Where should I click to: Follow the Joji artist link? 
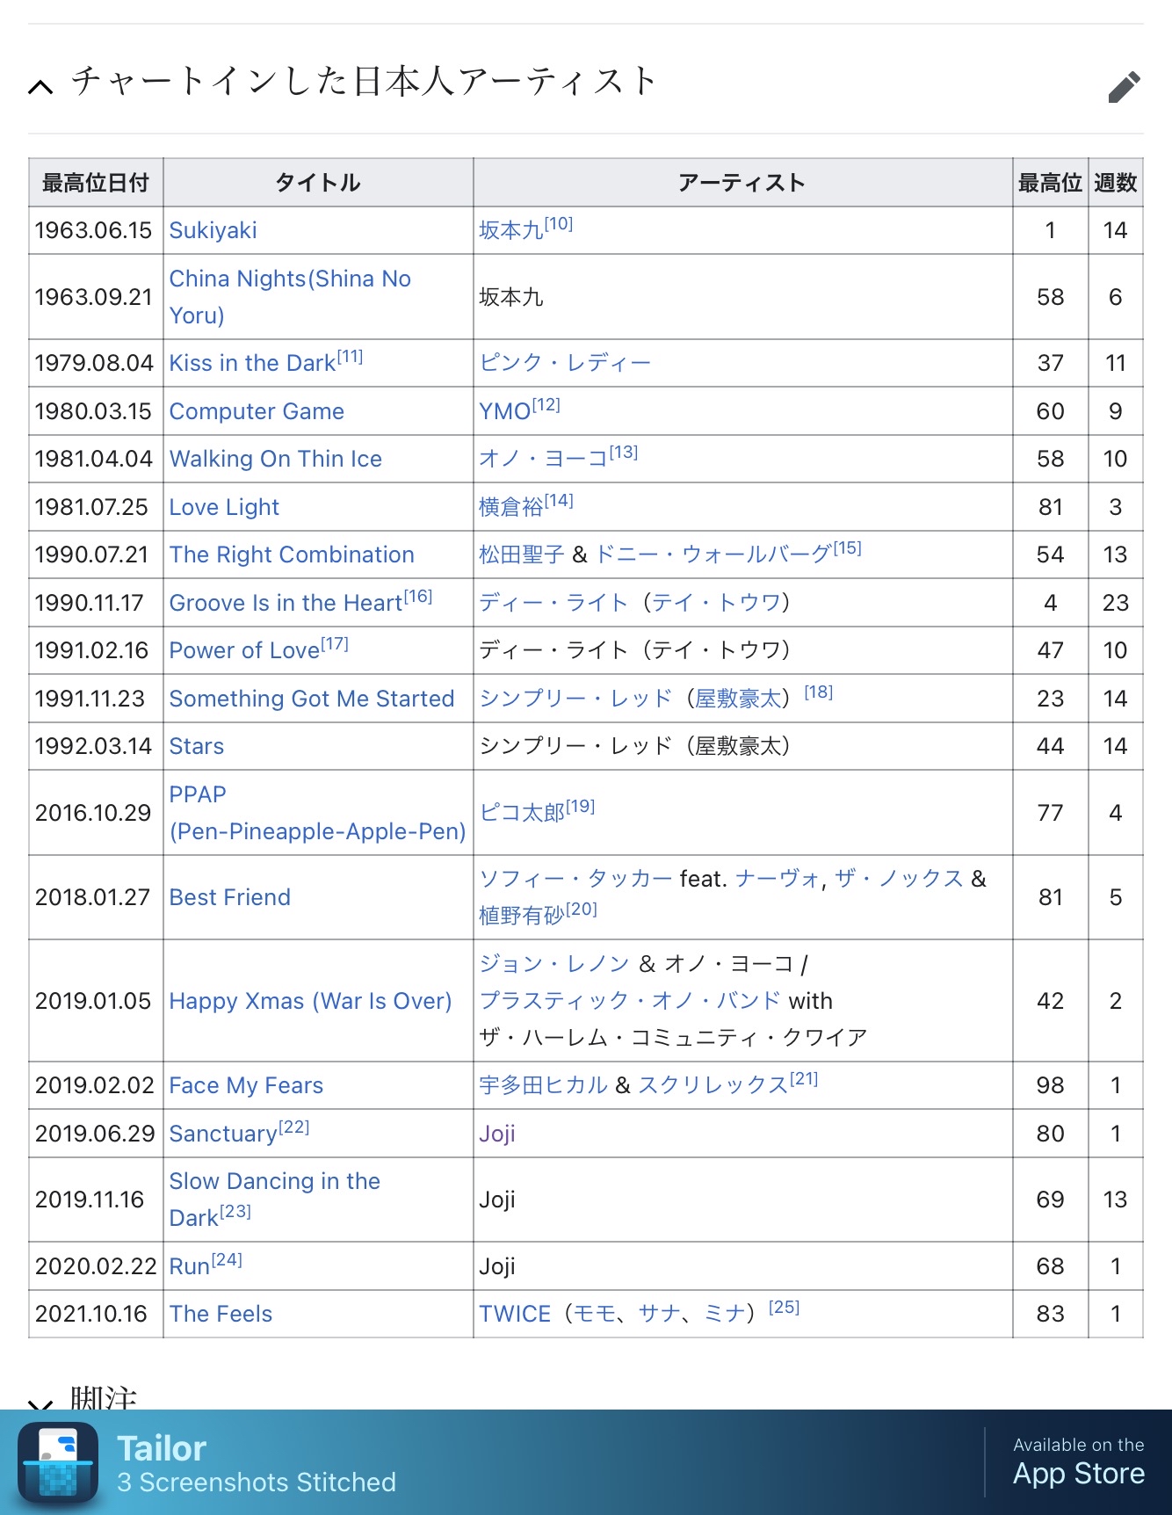pos(497,1134)
